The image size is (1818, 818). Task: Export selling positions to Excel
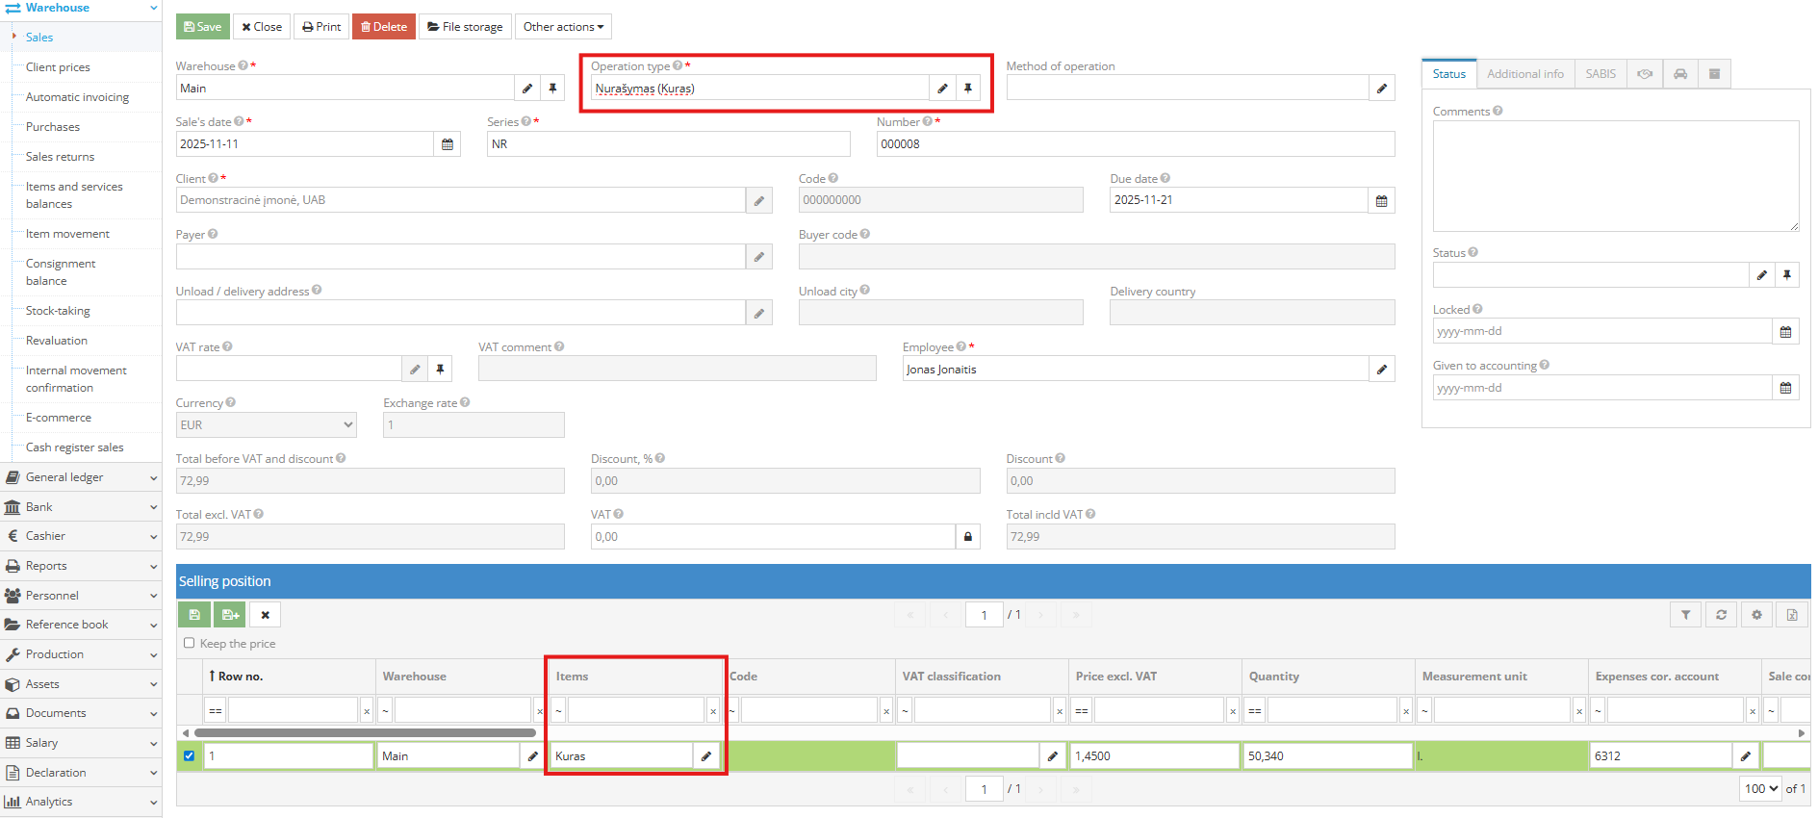click(1792, 615)
